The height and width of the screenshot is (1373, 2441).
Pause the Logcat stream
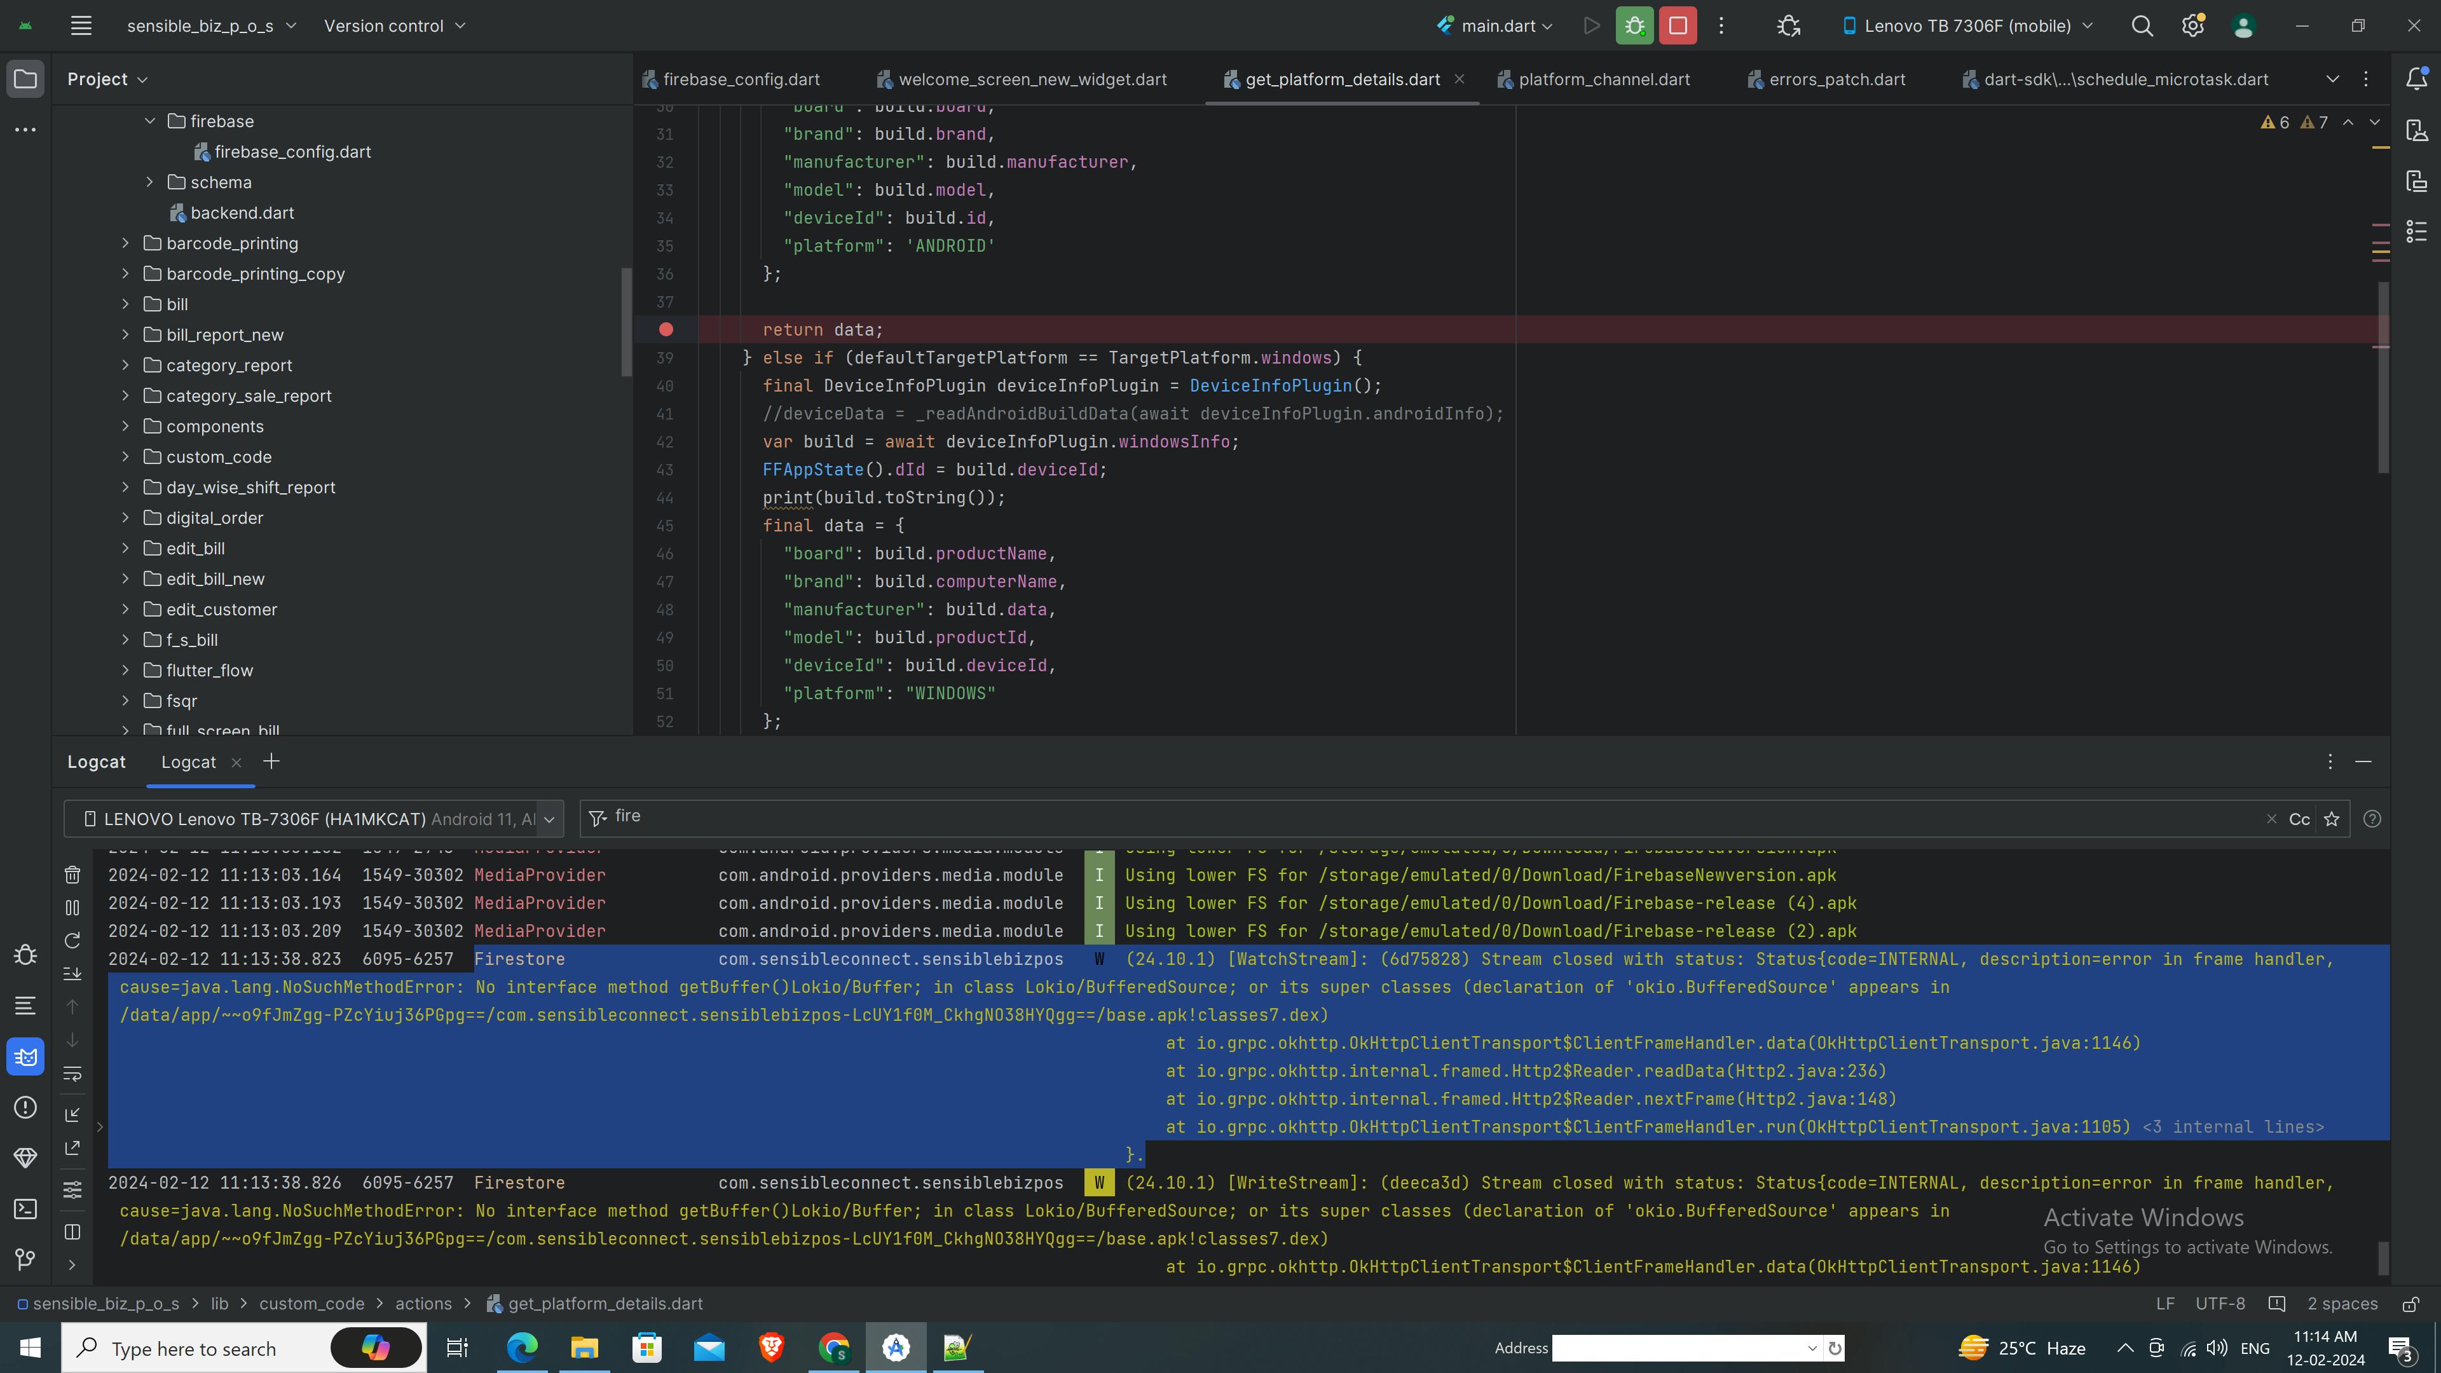click(x=72, y=908)
